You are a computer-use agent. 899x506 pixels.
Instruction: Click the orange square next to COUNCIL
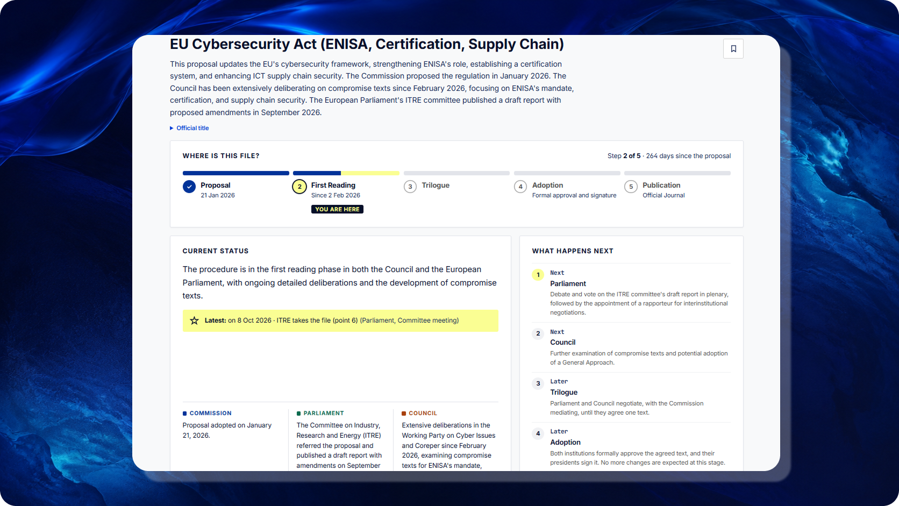pyautogui.click(x=404, y=414)
